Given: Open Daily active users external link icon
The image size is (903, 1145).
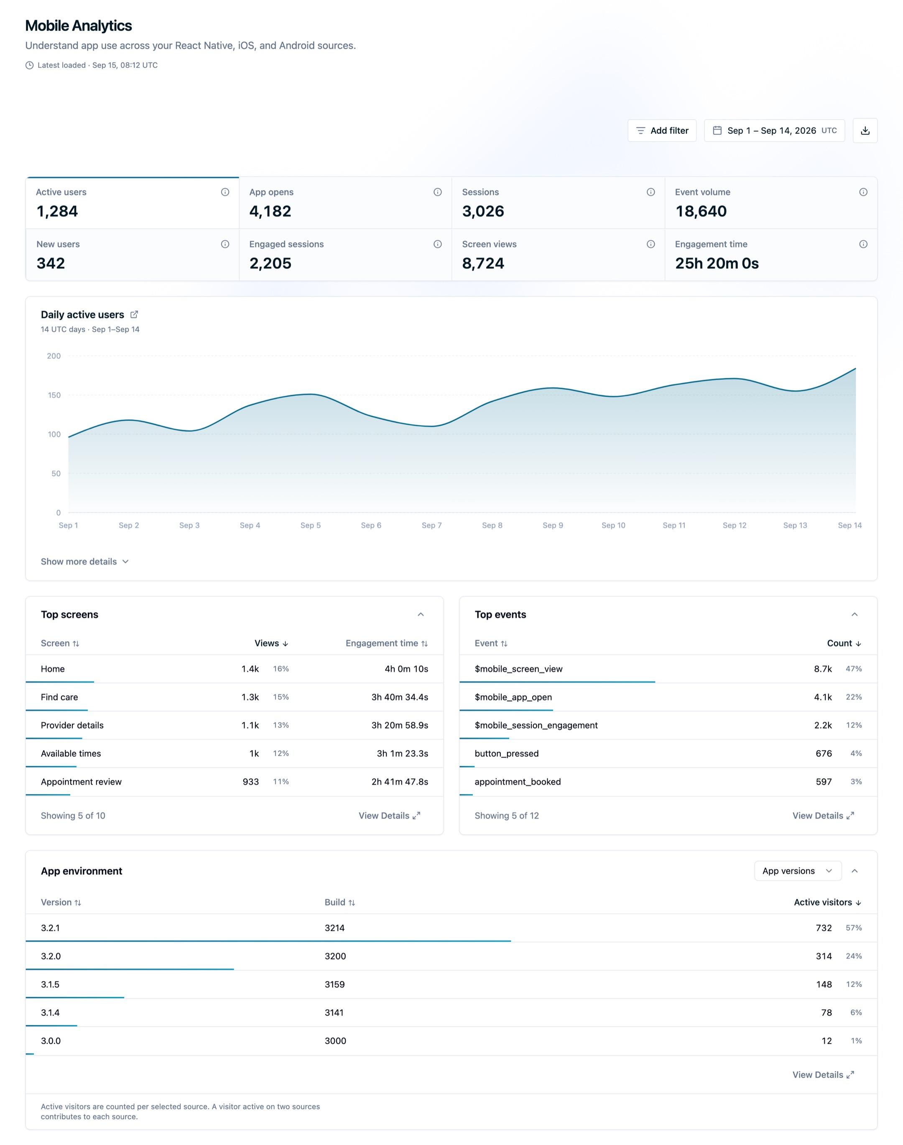Looking at the screenshot, I should tap(134, 314).
